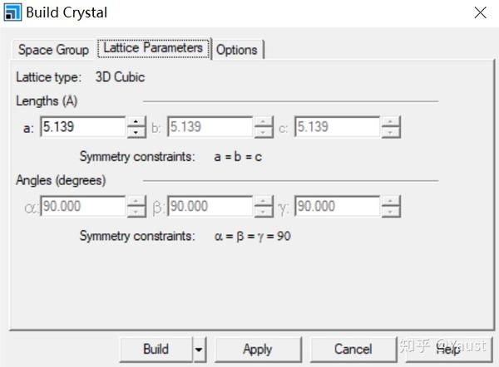Open the Options tab

[237, 49]
